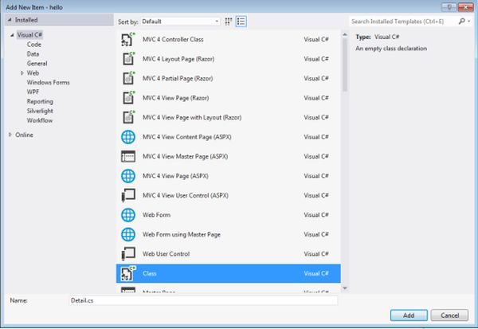Viewport: 478px width, 329px height.
Task: Click MVC 4 View Page (ASPX) globe icon
Action: click(128, 176)
